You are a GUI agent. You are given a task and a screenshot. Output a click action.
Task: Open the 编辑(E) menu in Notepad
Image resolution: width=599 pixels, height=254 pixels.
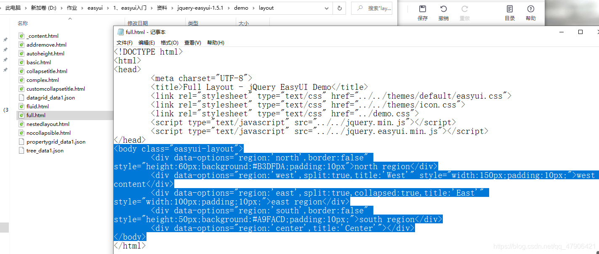tap(146, 43)
